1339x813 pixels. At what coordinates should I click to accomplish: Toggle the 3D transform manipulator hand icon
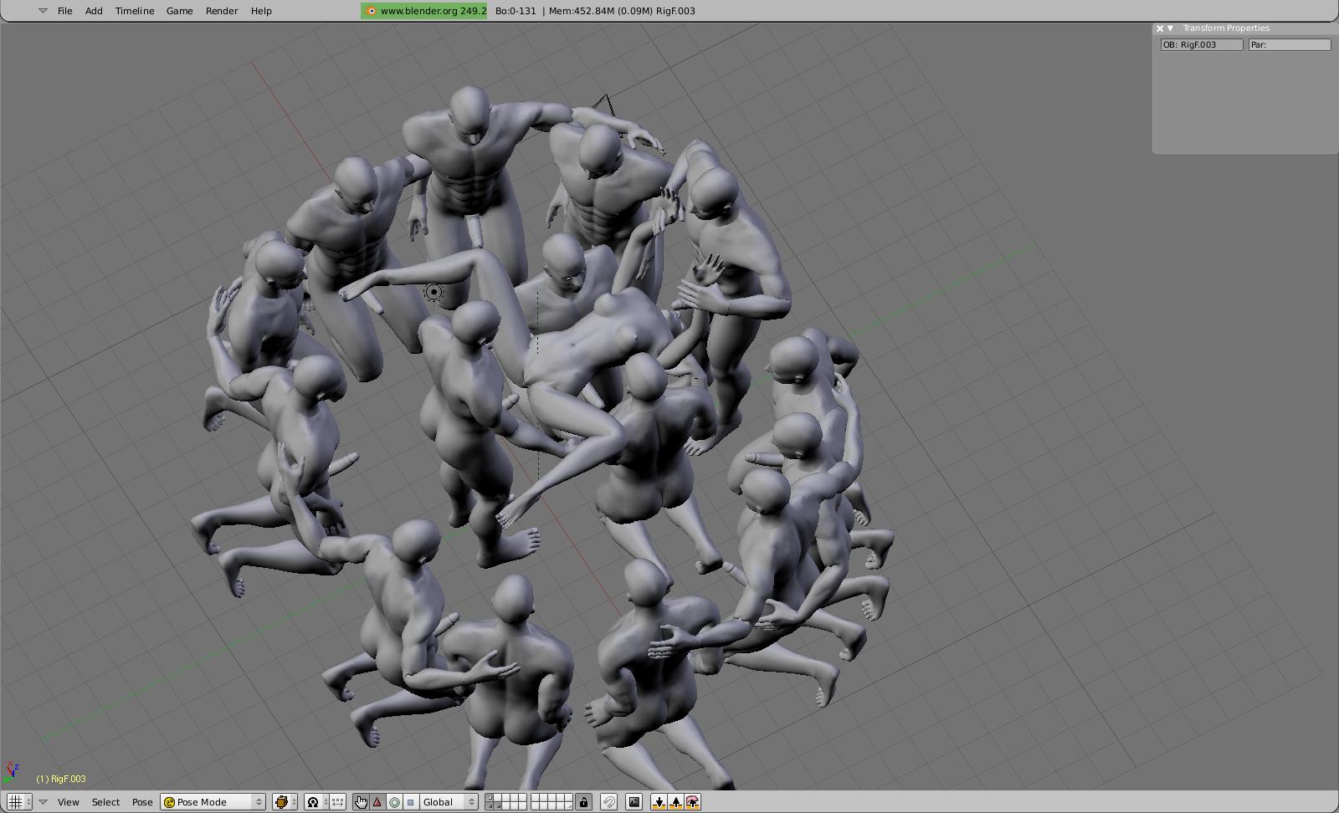(x=361, y=802)
